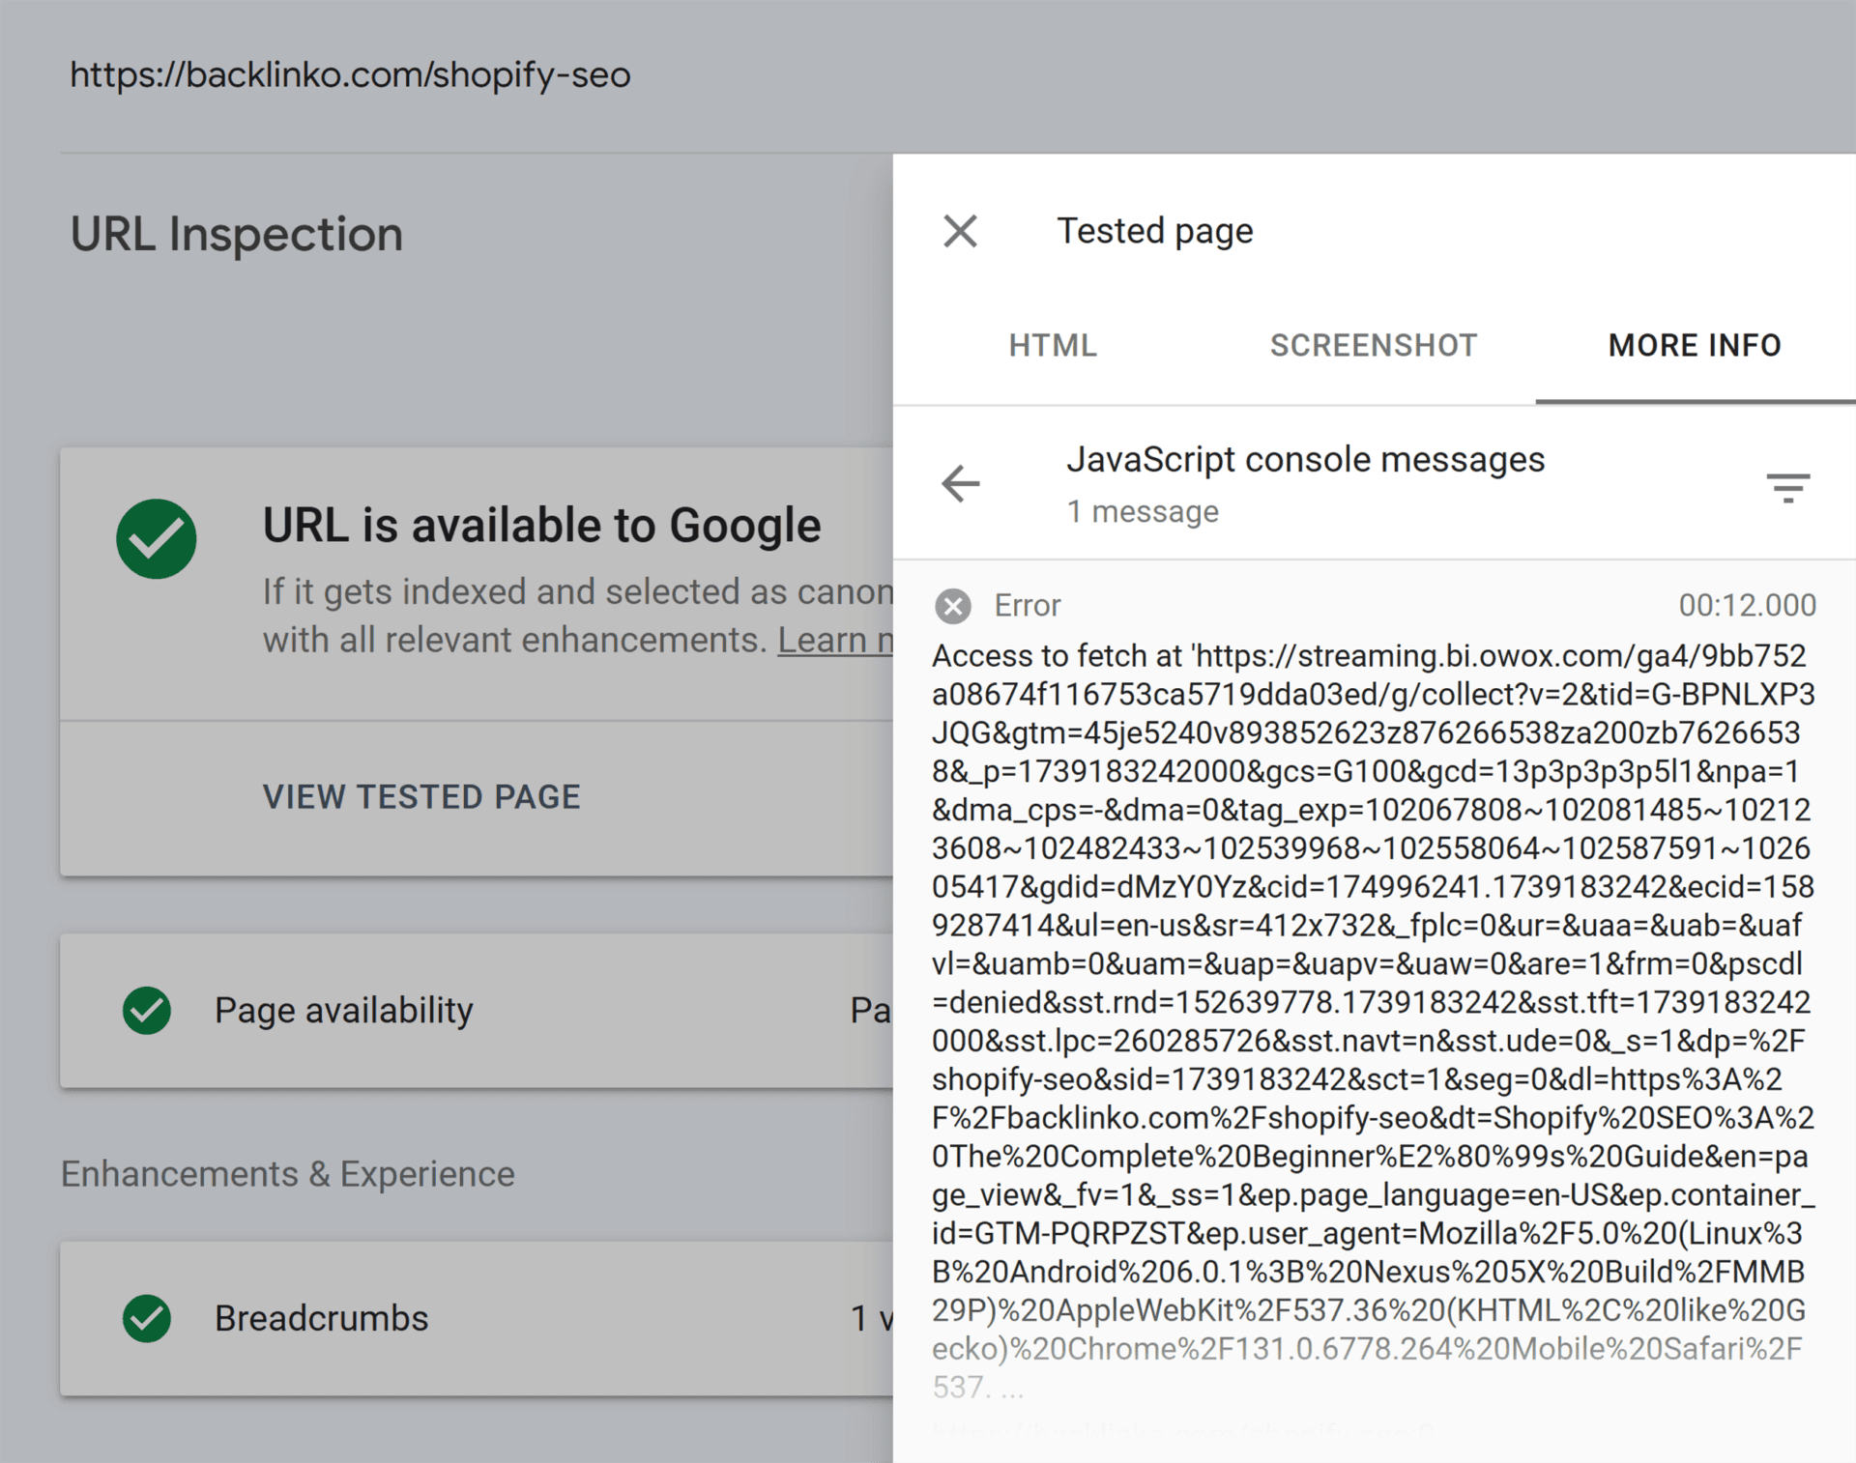Click the red Error circle icon
The width and height of the screenshot is (1856, 1463).
952,606
